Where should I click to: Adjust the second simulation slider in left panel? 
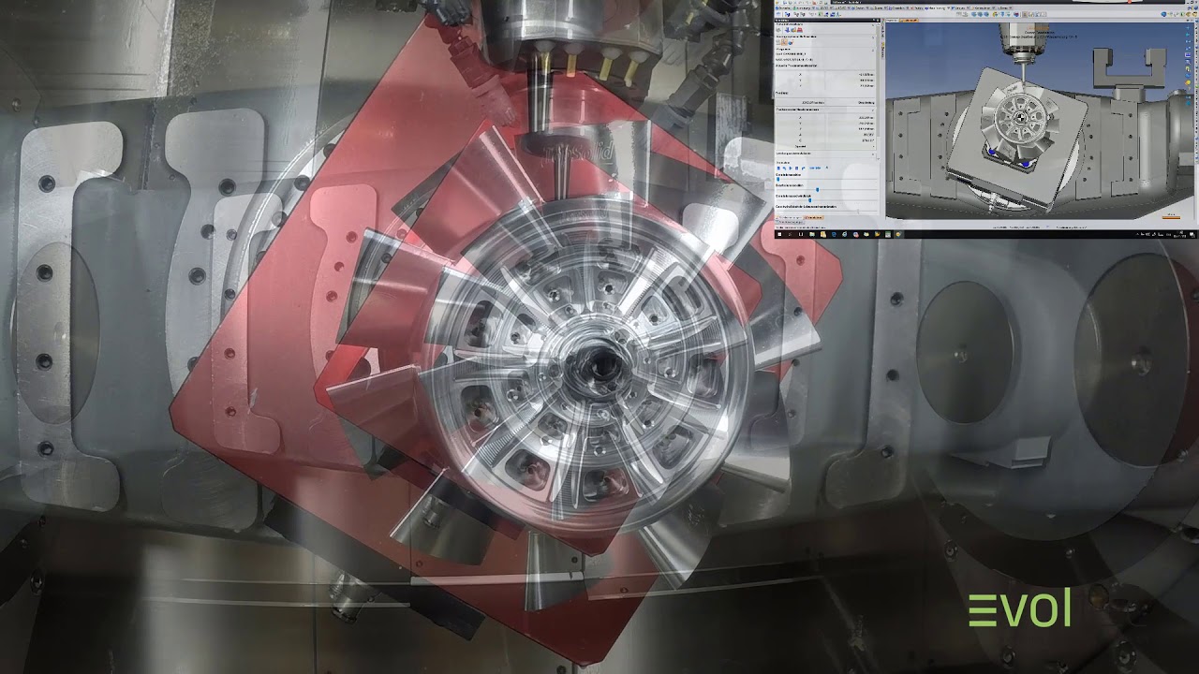tap(817, 190)
